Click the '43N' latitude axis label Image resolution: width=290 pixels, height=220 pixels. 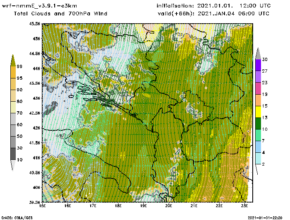point(36,98)
